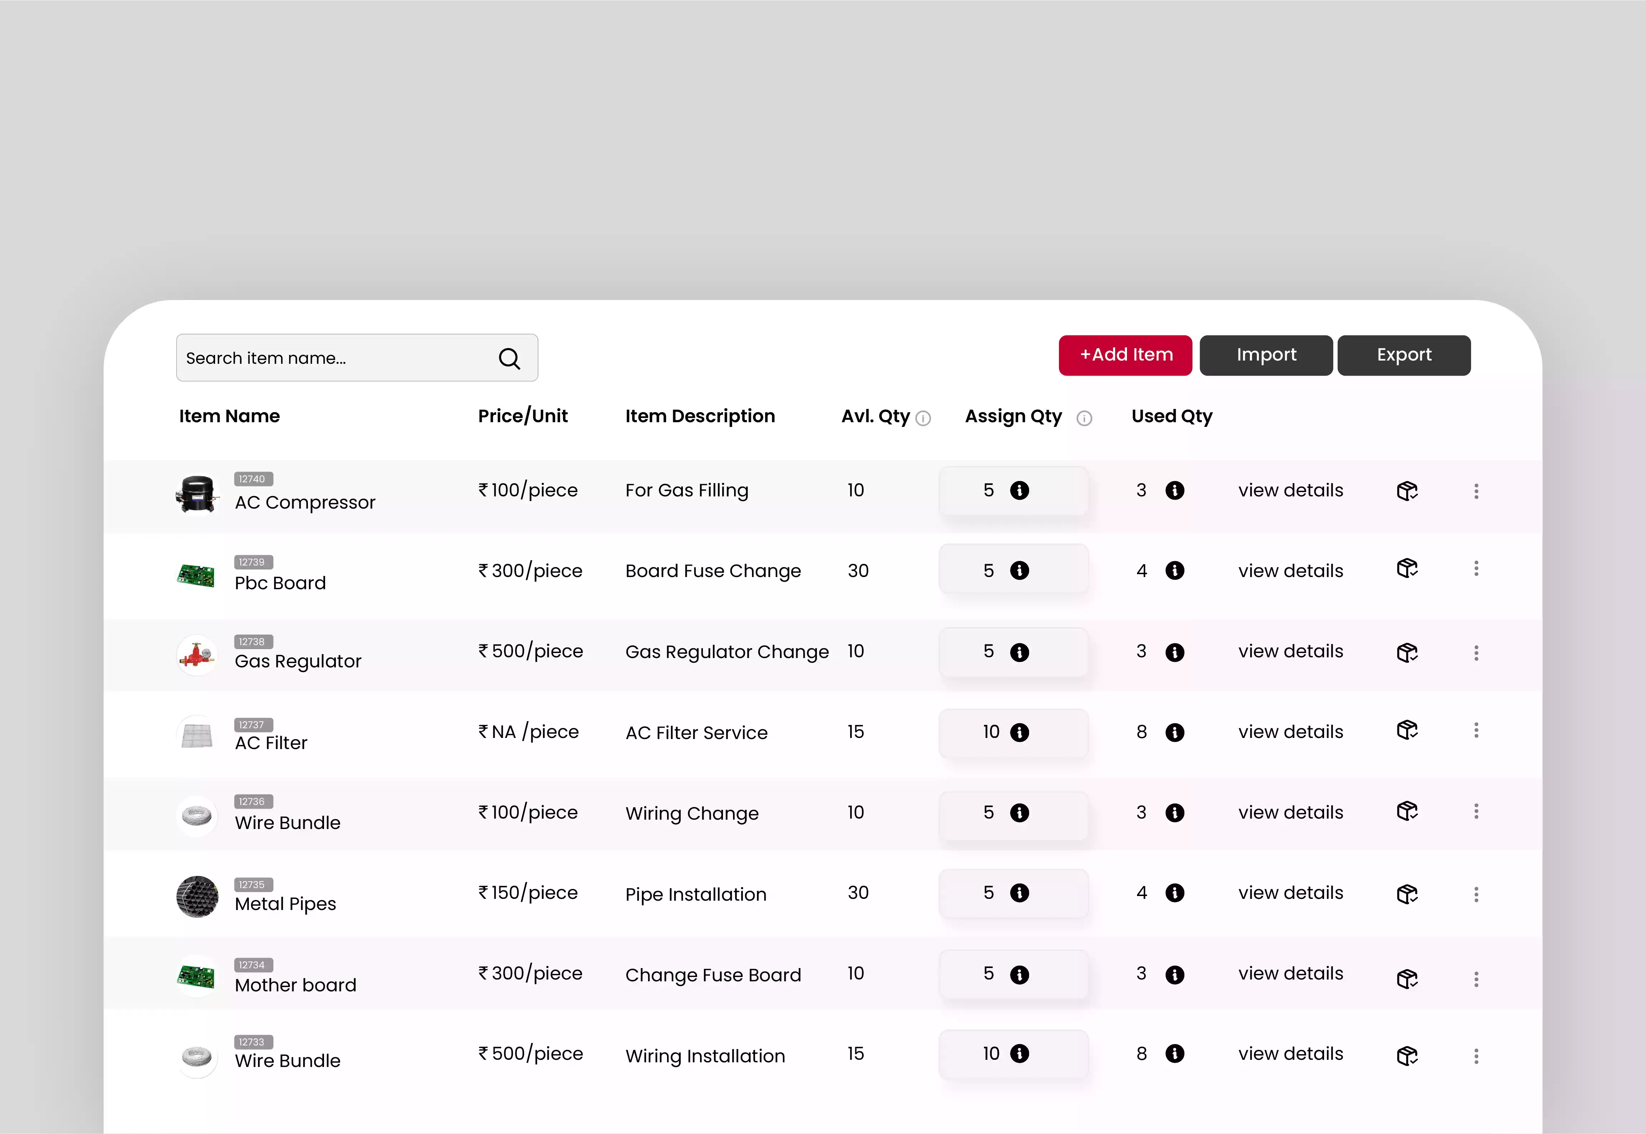View details for Gas Regulator
This screenshot has width=1646, height=1134.
(x=1291, y=651)
